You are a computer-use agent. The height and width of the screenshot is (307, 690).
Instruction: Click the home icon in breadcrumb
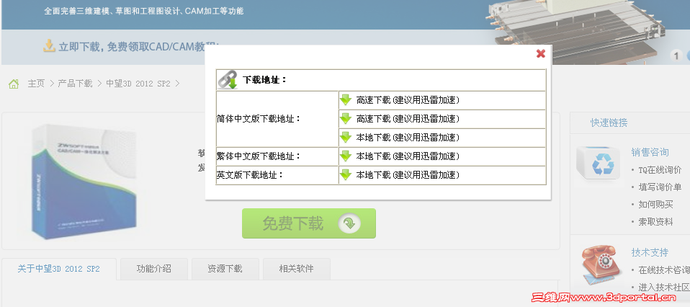coord(14,84)
